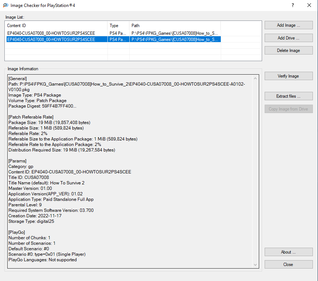The image size is (318, 281).
Task: Click the help question mark in the title bar
Action: click(293, 5)
